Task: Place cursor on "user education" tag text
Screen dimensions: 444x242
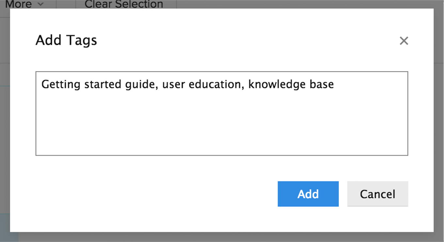Action: [202, 84]
